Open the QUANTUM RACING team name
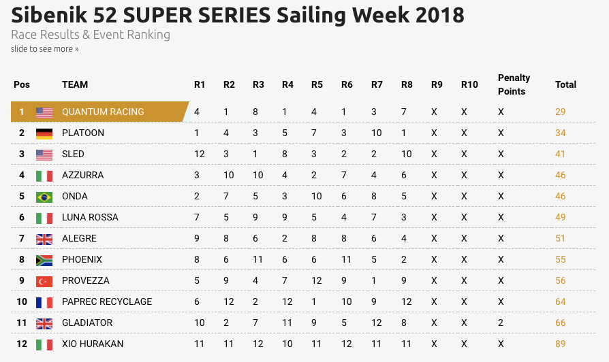 [103, 112]
